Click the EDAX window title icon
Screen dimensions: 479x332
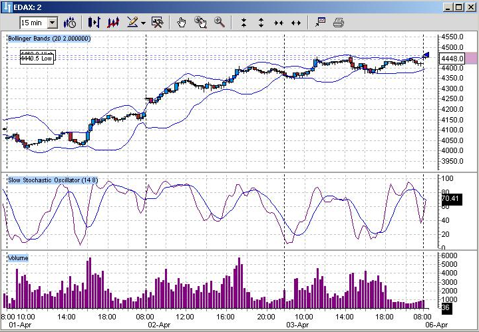coord(7,7)
